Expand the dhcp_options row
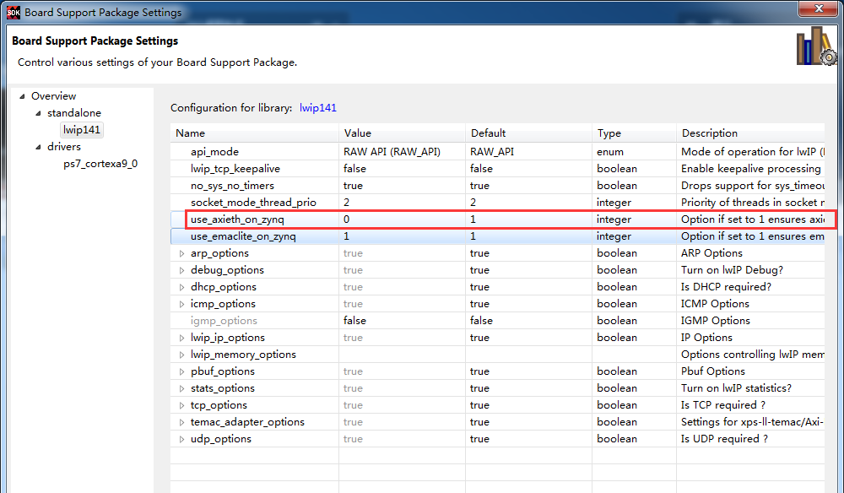The width and height of the screenshot is (844, 493). 182,287
